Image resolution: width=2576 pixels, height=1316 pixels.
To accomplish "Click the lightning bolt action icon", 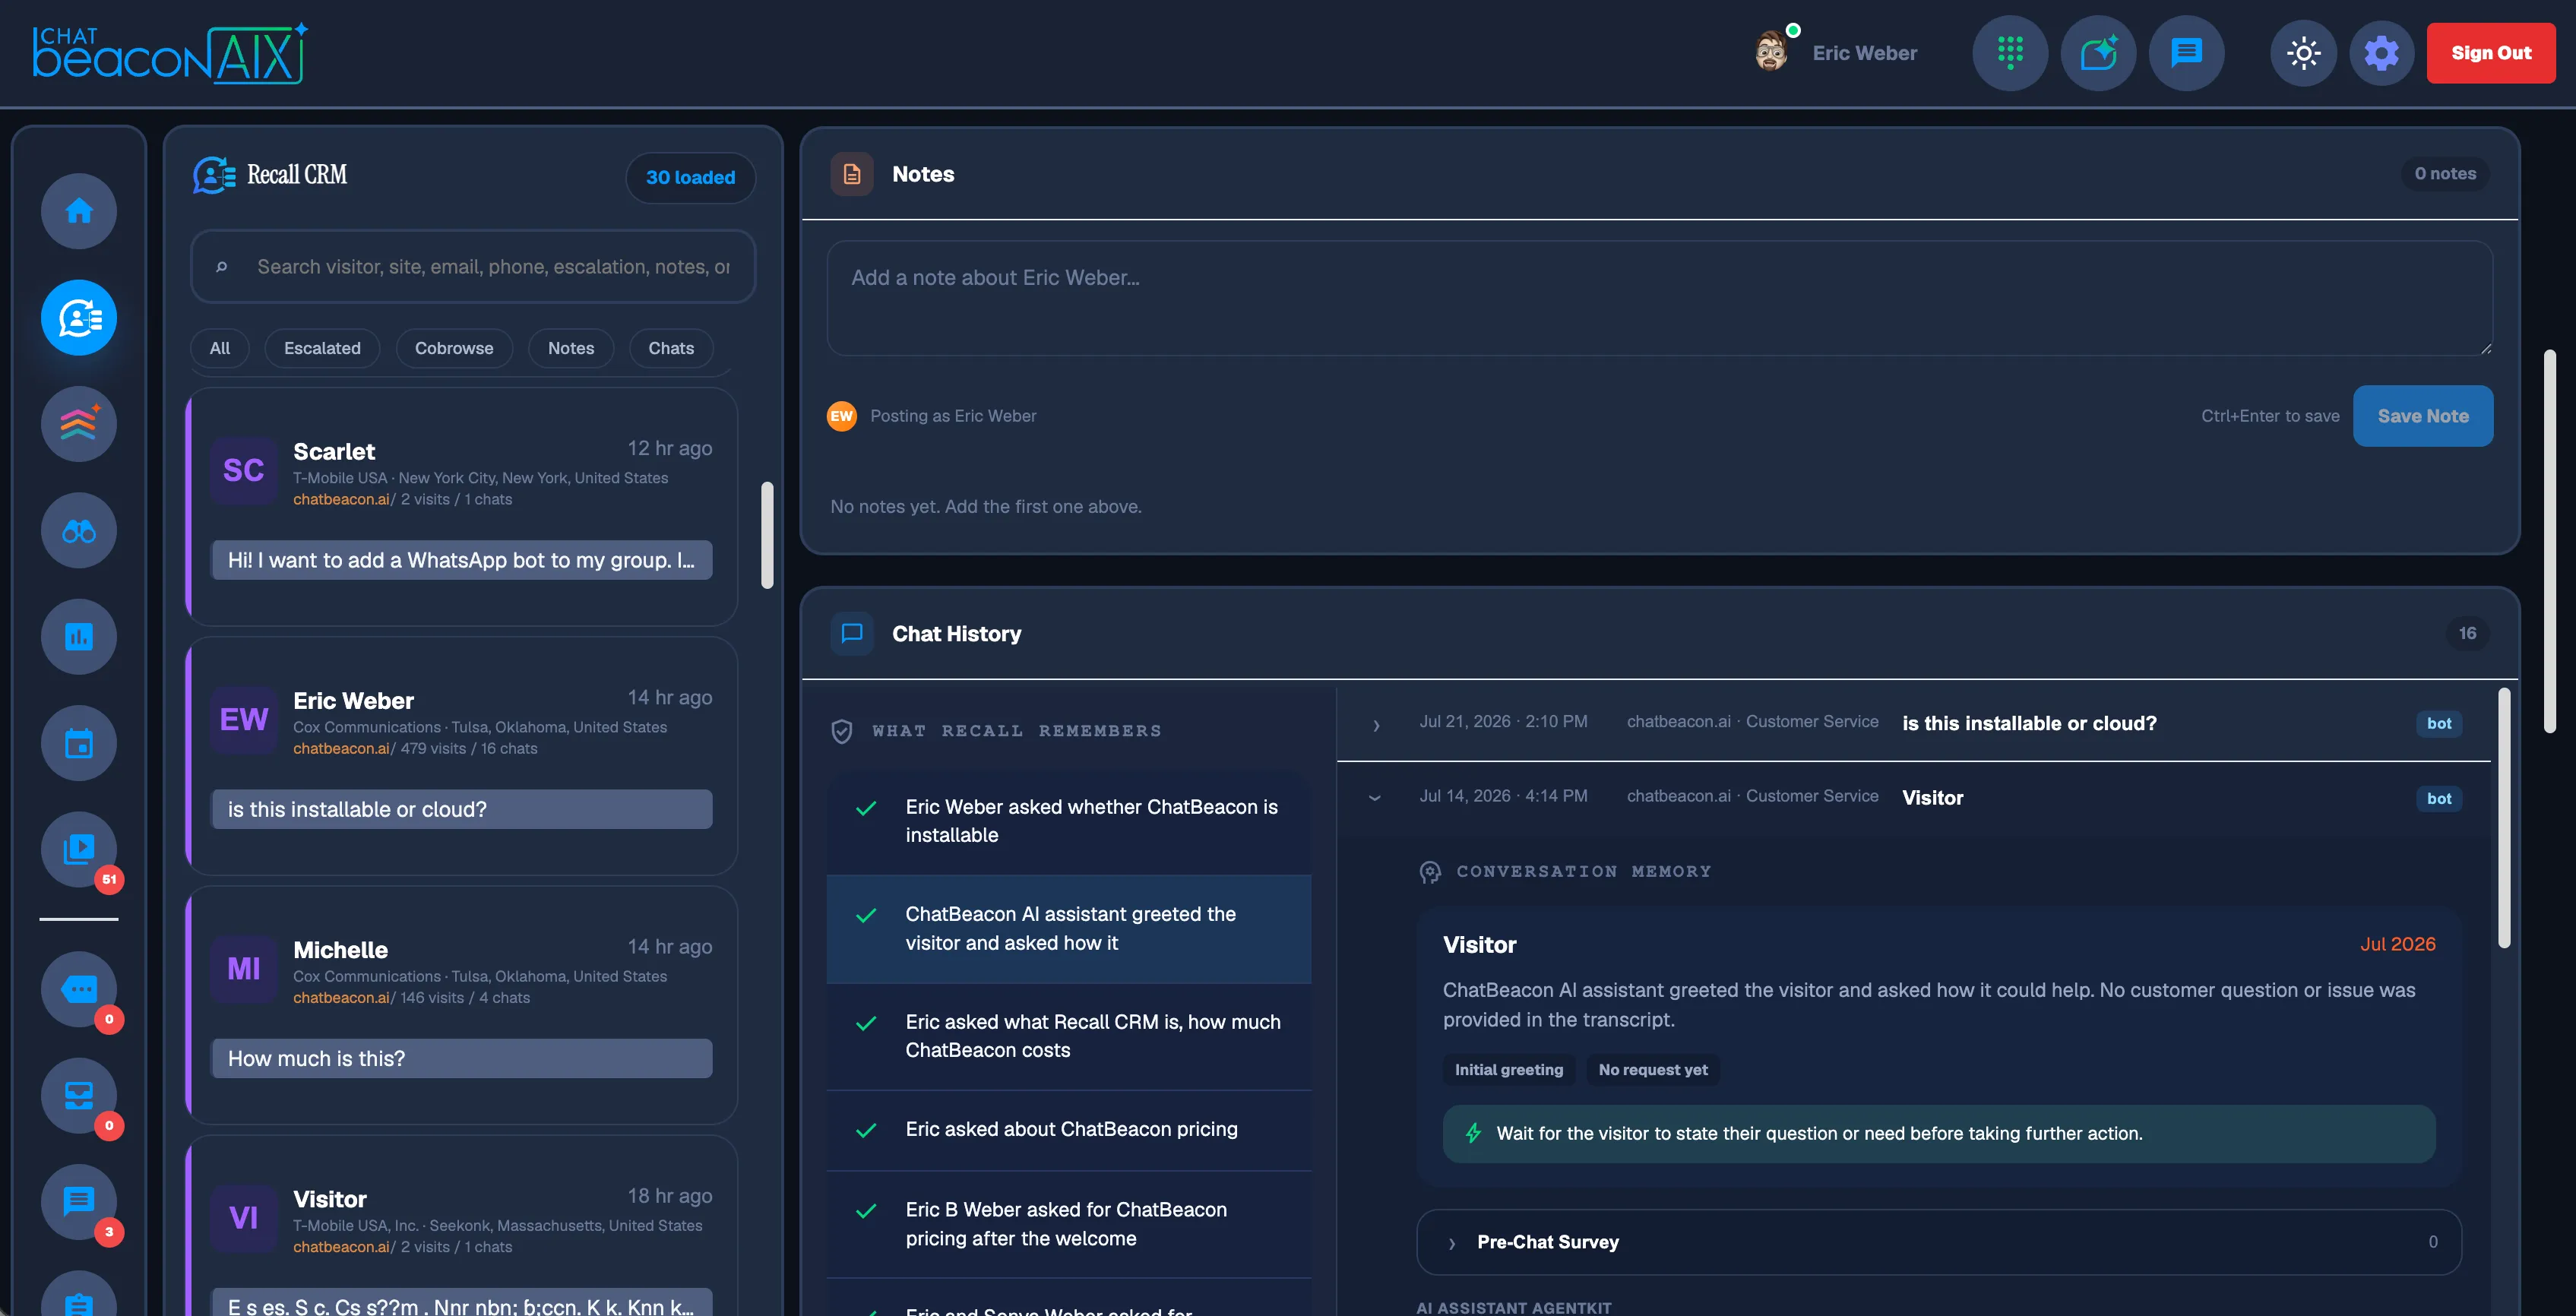I will 1473,1133.
